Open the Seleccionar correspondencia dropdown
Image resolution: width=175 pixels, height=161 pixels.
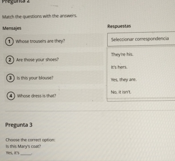coord(141,39)
